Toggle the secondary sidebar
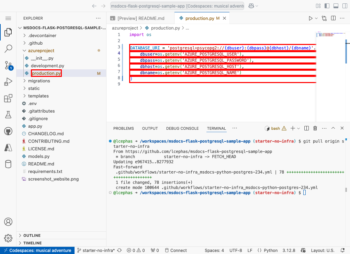 click(344, 6)
